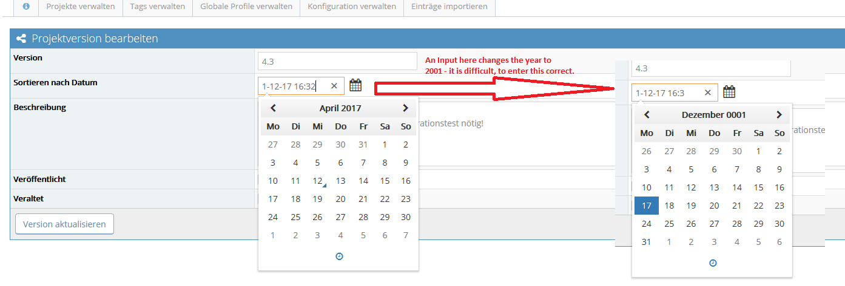Go to previous month from April 2017
The height and width of the screenshot is (286, 845).
click(274, 108)
